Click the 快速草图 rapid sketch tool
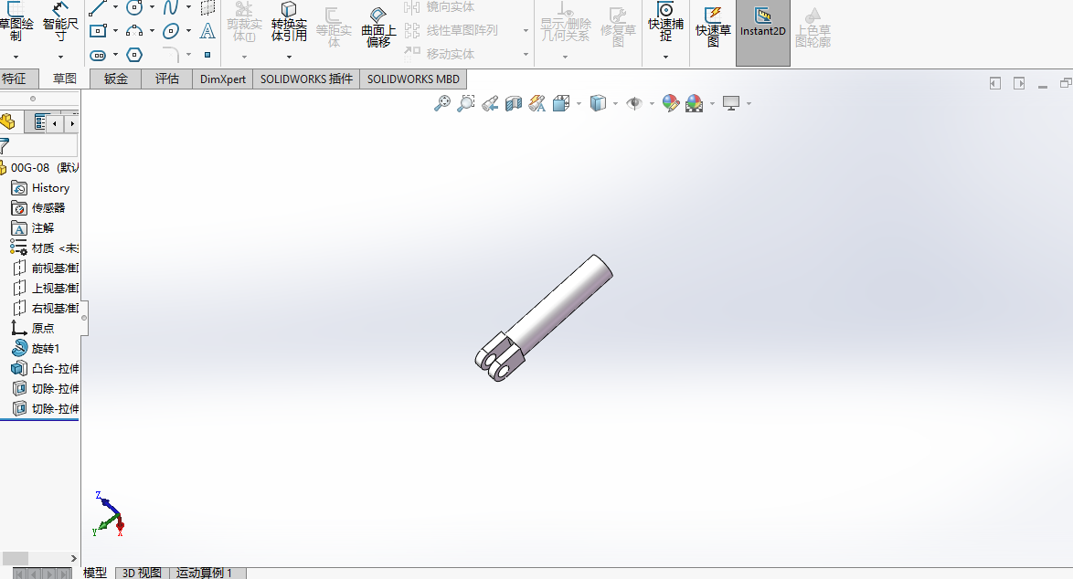Viewport: 1073px width, 579px height. [713, 27]
